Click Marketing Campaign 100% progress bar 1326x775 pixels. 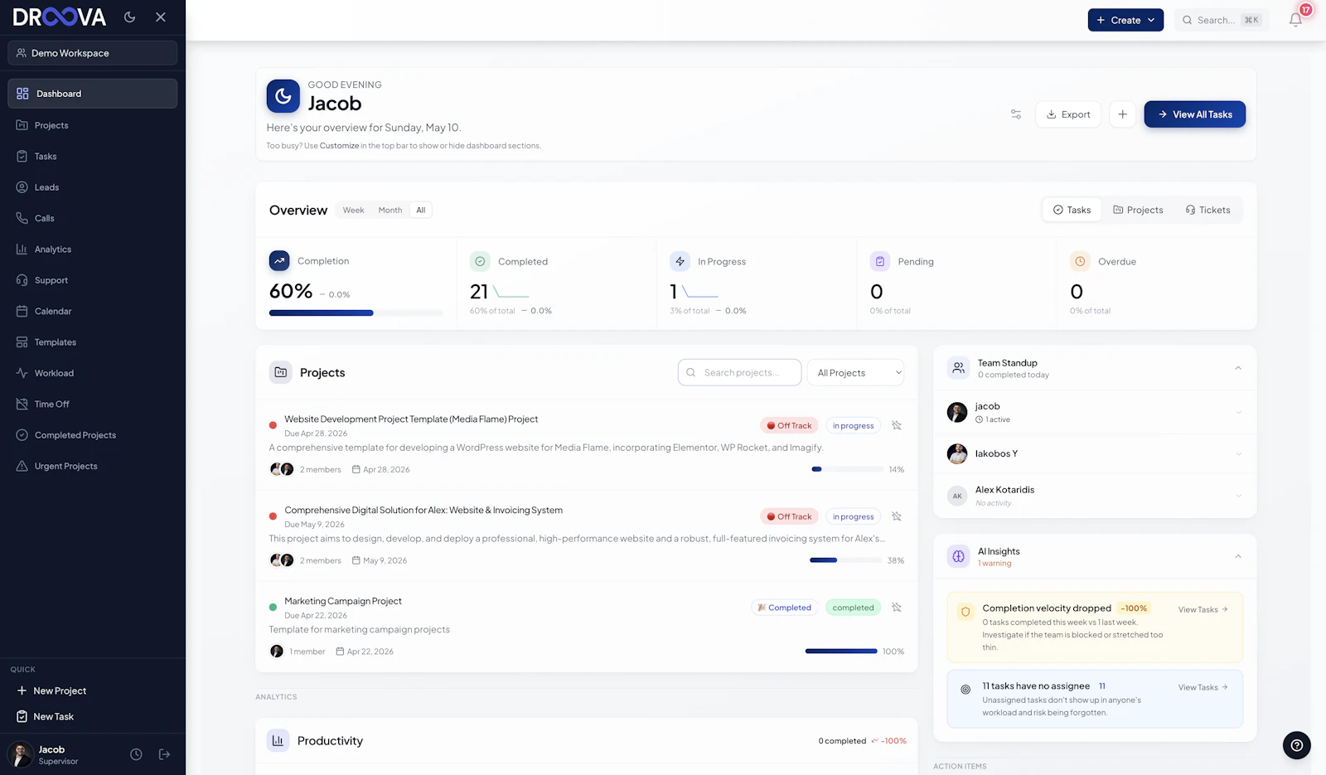tap(841, 651)
